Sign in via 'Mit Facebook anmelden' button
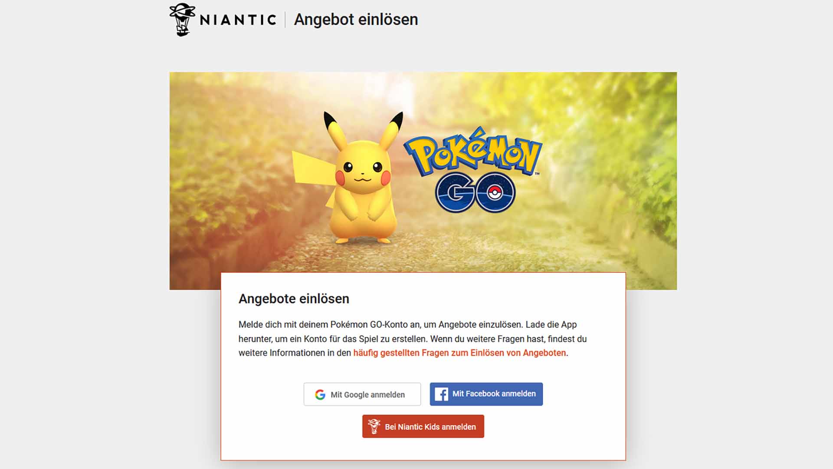 pyautogui.click(x=486, y=394)
